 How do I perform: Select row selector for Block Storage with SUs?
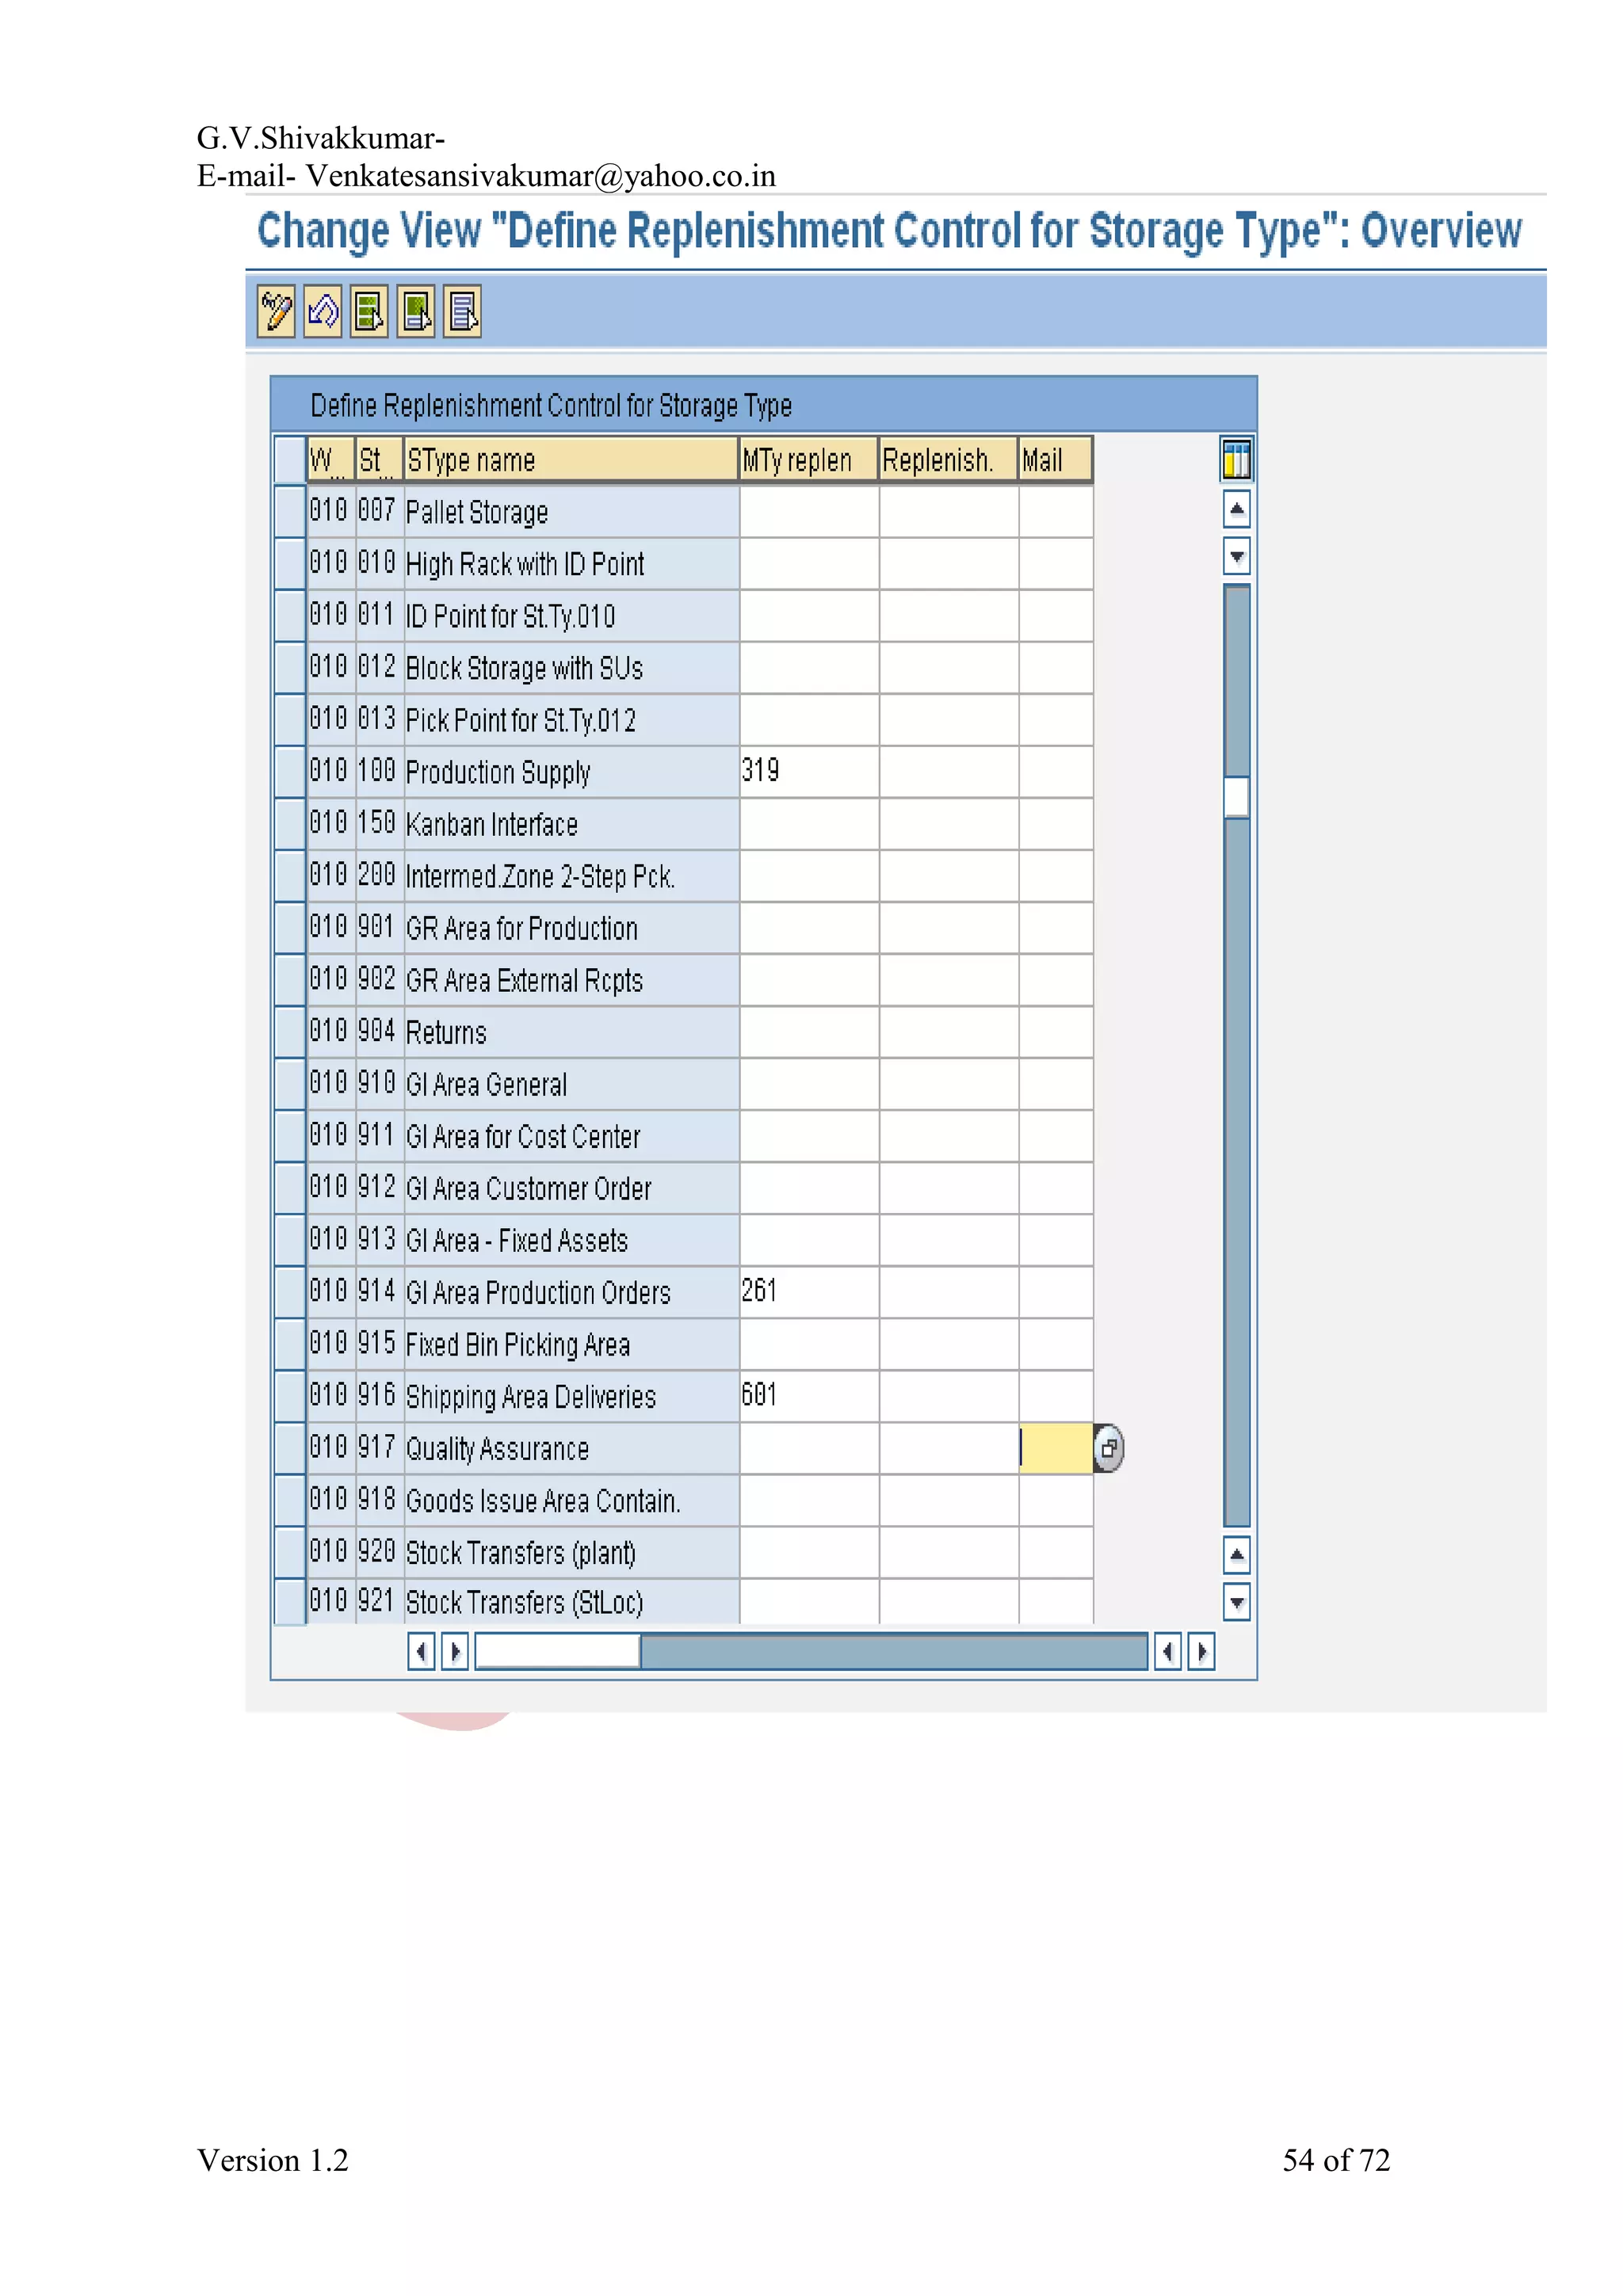pos(290,667)
